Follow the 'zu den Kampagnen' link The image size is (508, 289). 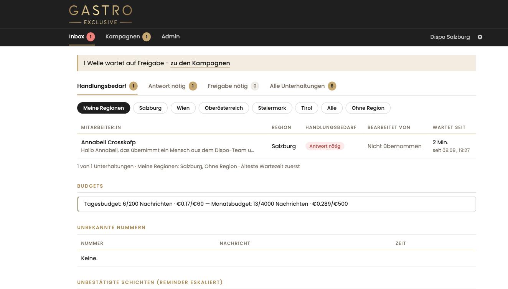200,63
